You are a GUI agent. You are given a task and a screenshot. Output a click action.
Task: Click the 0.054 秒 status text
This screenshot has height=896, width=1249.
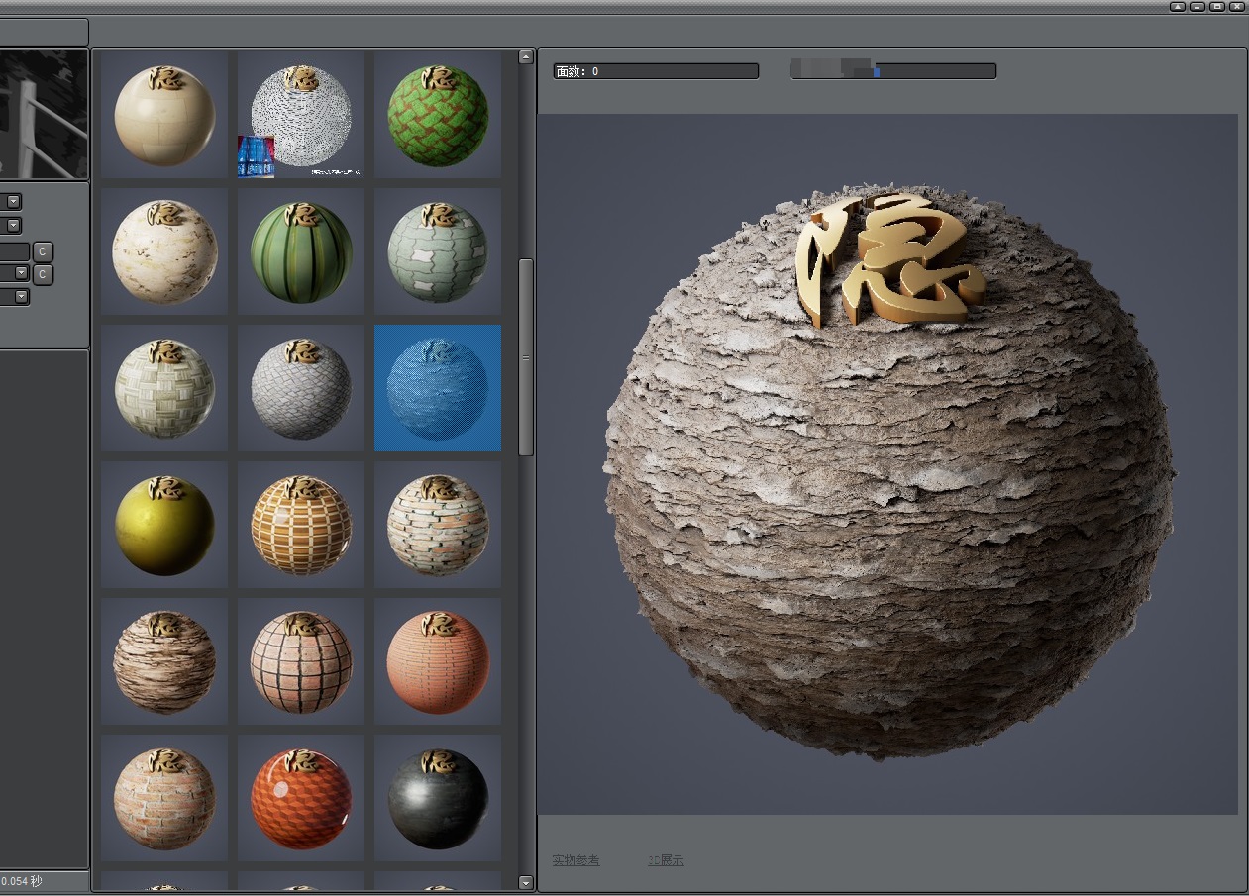[x=22, y=880]
